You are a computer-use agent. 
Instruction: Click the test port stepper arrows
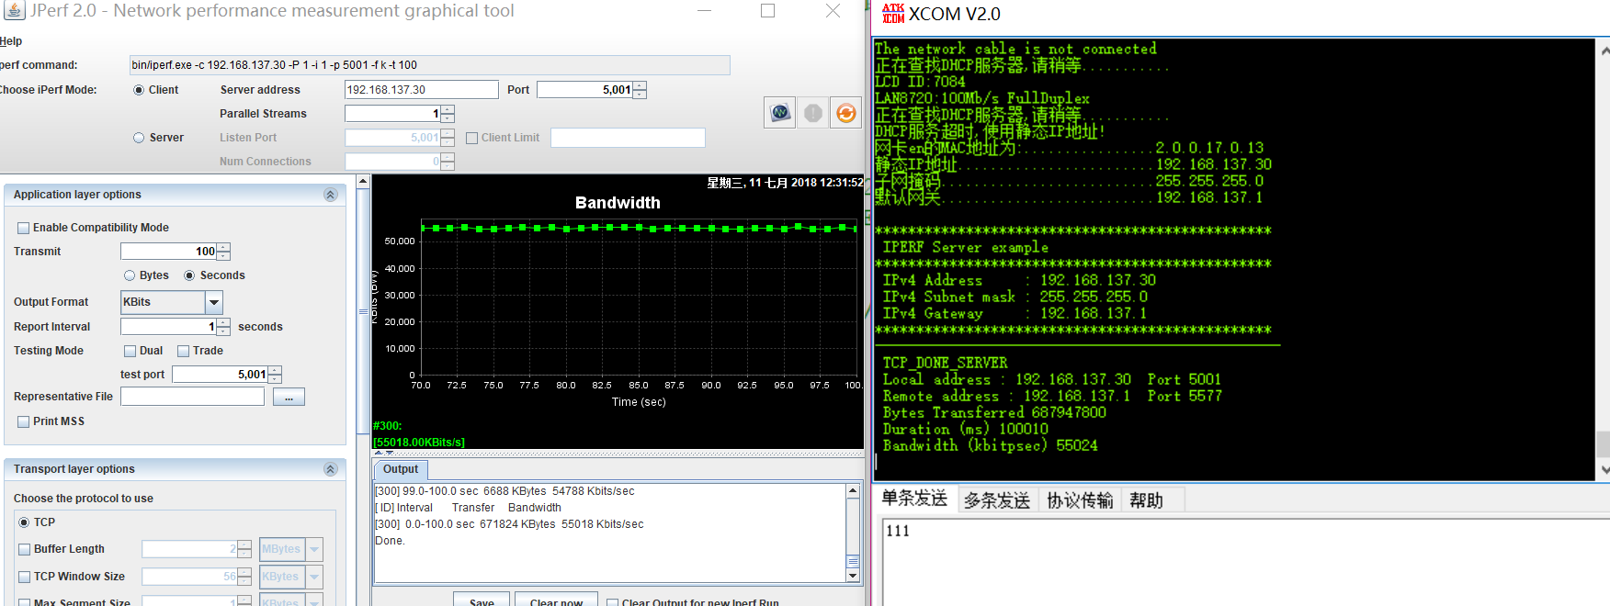click(x=275, y=375)
